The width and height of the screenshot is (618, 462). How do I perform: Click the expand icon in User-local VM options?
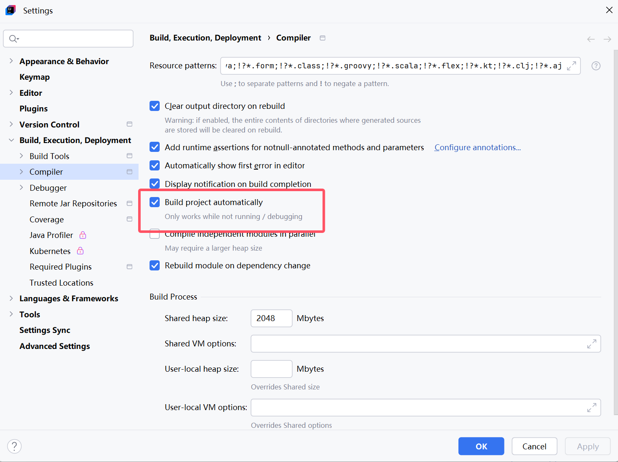[x=591, y=408]
